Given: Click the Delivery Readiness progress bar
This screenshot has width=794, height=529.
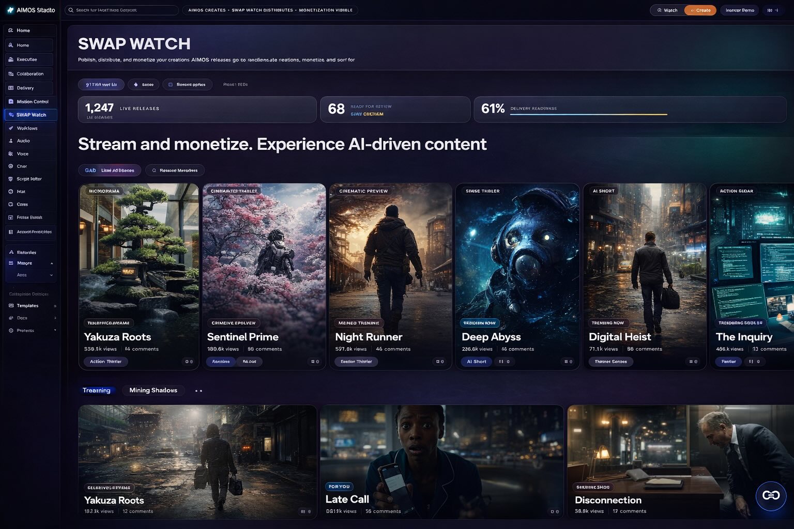Looking at the screenshot, I should tap(588, 114).
